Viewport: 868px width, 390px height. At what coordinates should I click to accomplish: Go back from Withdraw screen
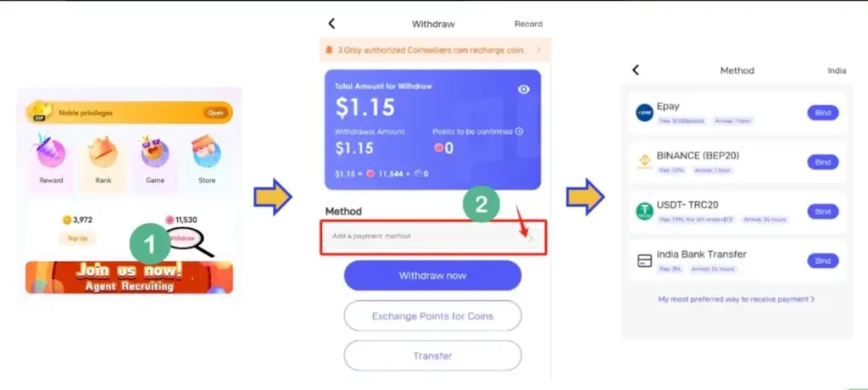point(331,23)
